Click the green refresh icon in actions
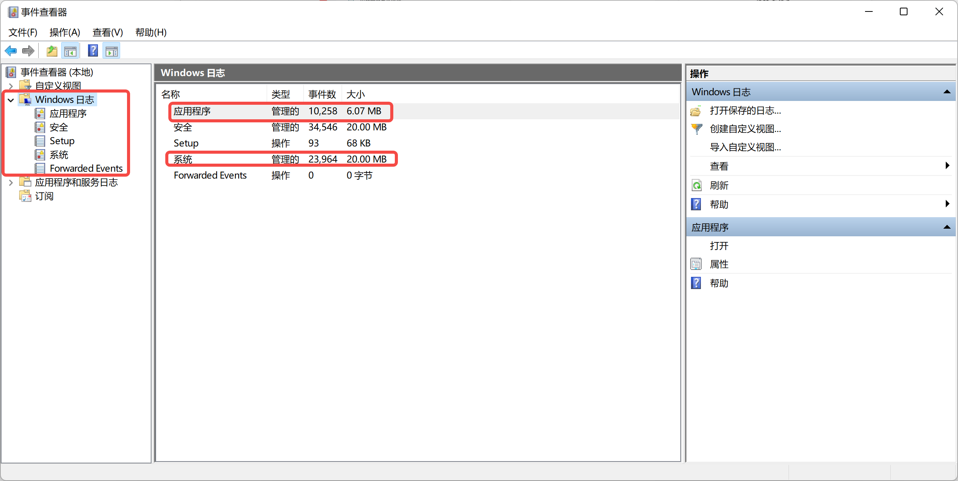 click(x=696, y=185)
